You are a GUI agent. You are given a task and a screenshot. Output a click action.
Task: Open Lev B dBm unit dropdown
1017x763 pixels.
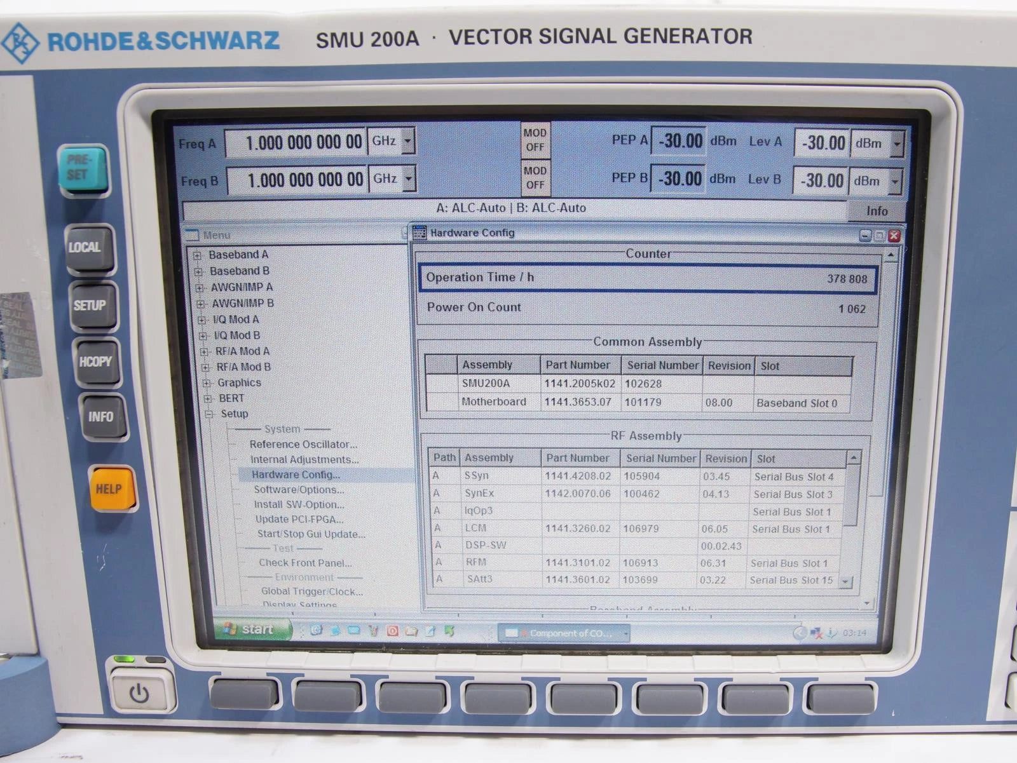(895, 181)
